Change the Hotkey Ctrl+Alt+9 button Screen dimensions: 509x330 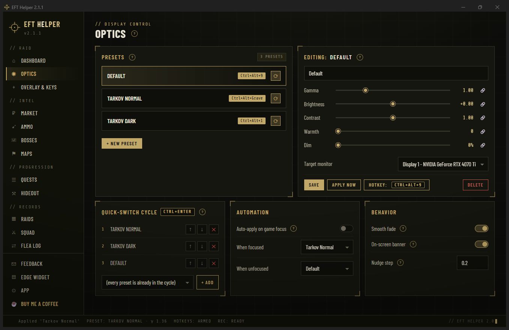click(x=396, y=185)
